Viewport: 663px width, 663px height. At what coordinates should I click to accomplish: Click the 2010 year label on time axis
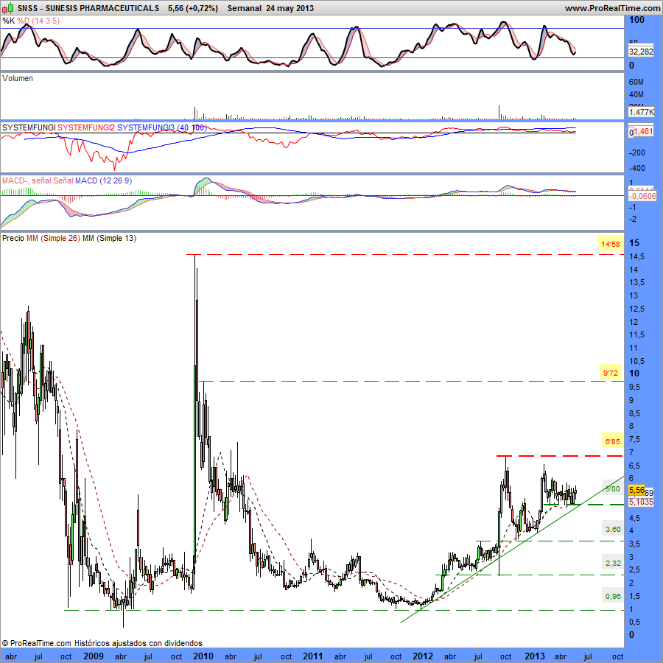[203, 656]
